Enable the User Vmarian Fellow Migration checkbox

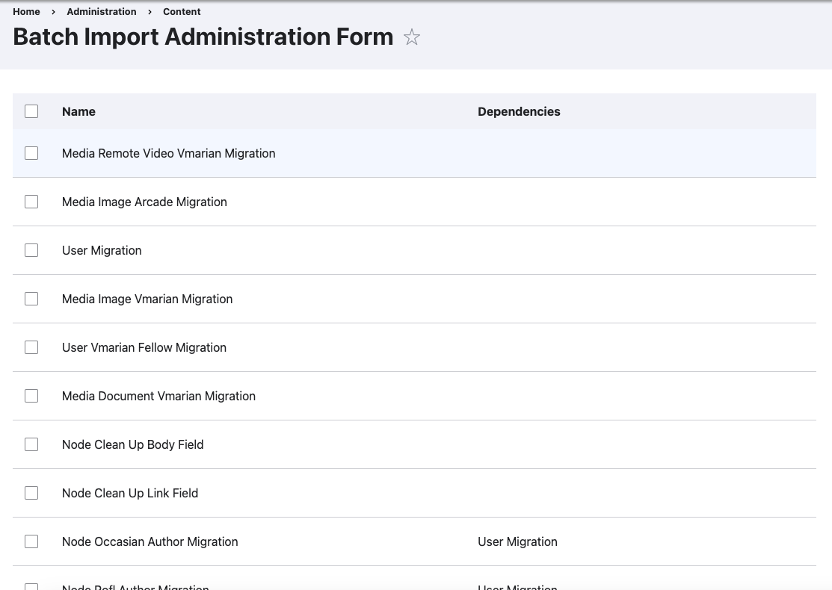tap(31, 347)
